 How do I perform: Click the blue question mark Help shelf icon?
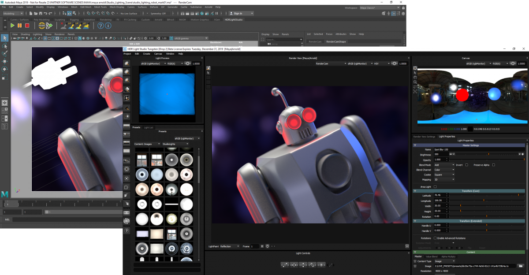100,26
